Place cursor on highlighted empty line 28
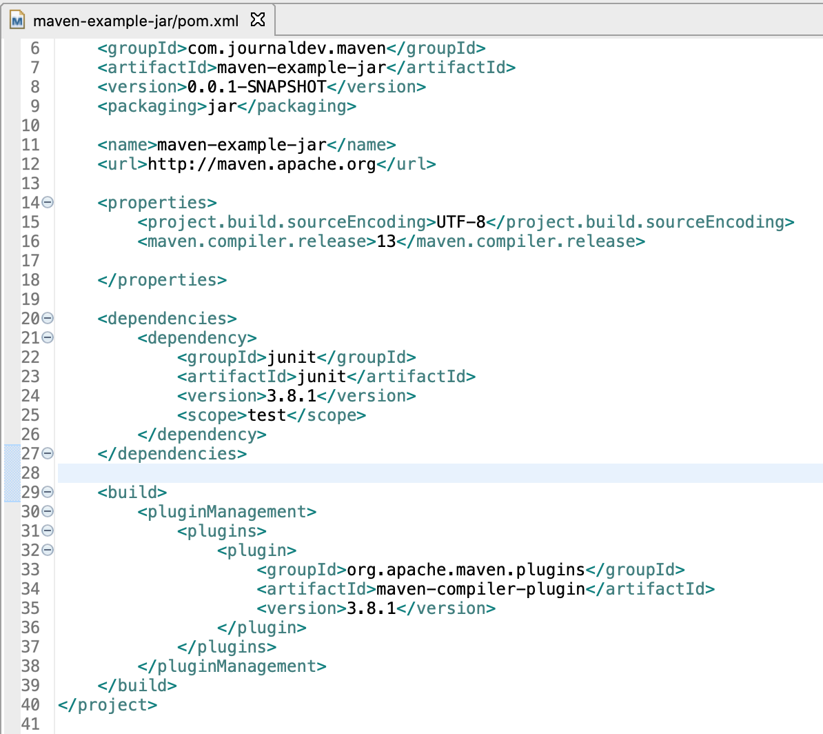 (440, 473)
